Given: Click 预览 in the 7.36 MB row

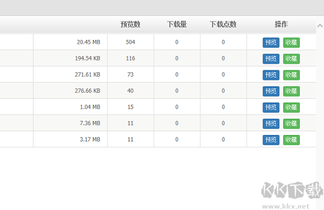Looking at the screenshot, I should tap(271, 124).
